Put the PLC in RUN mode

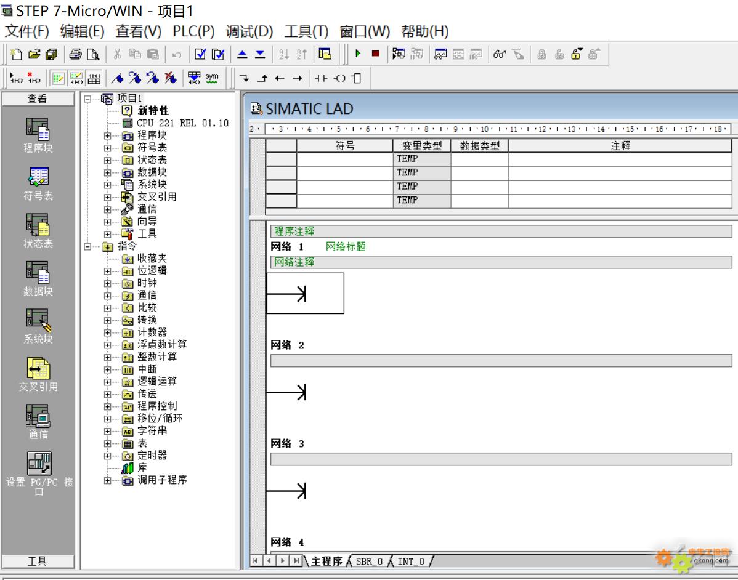(x=358, y=54)
